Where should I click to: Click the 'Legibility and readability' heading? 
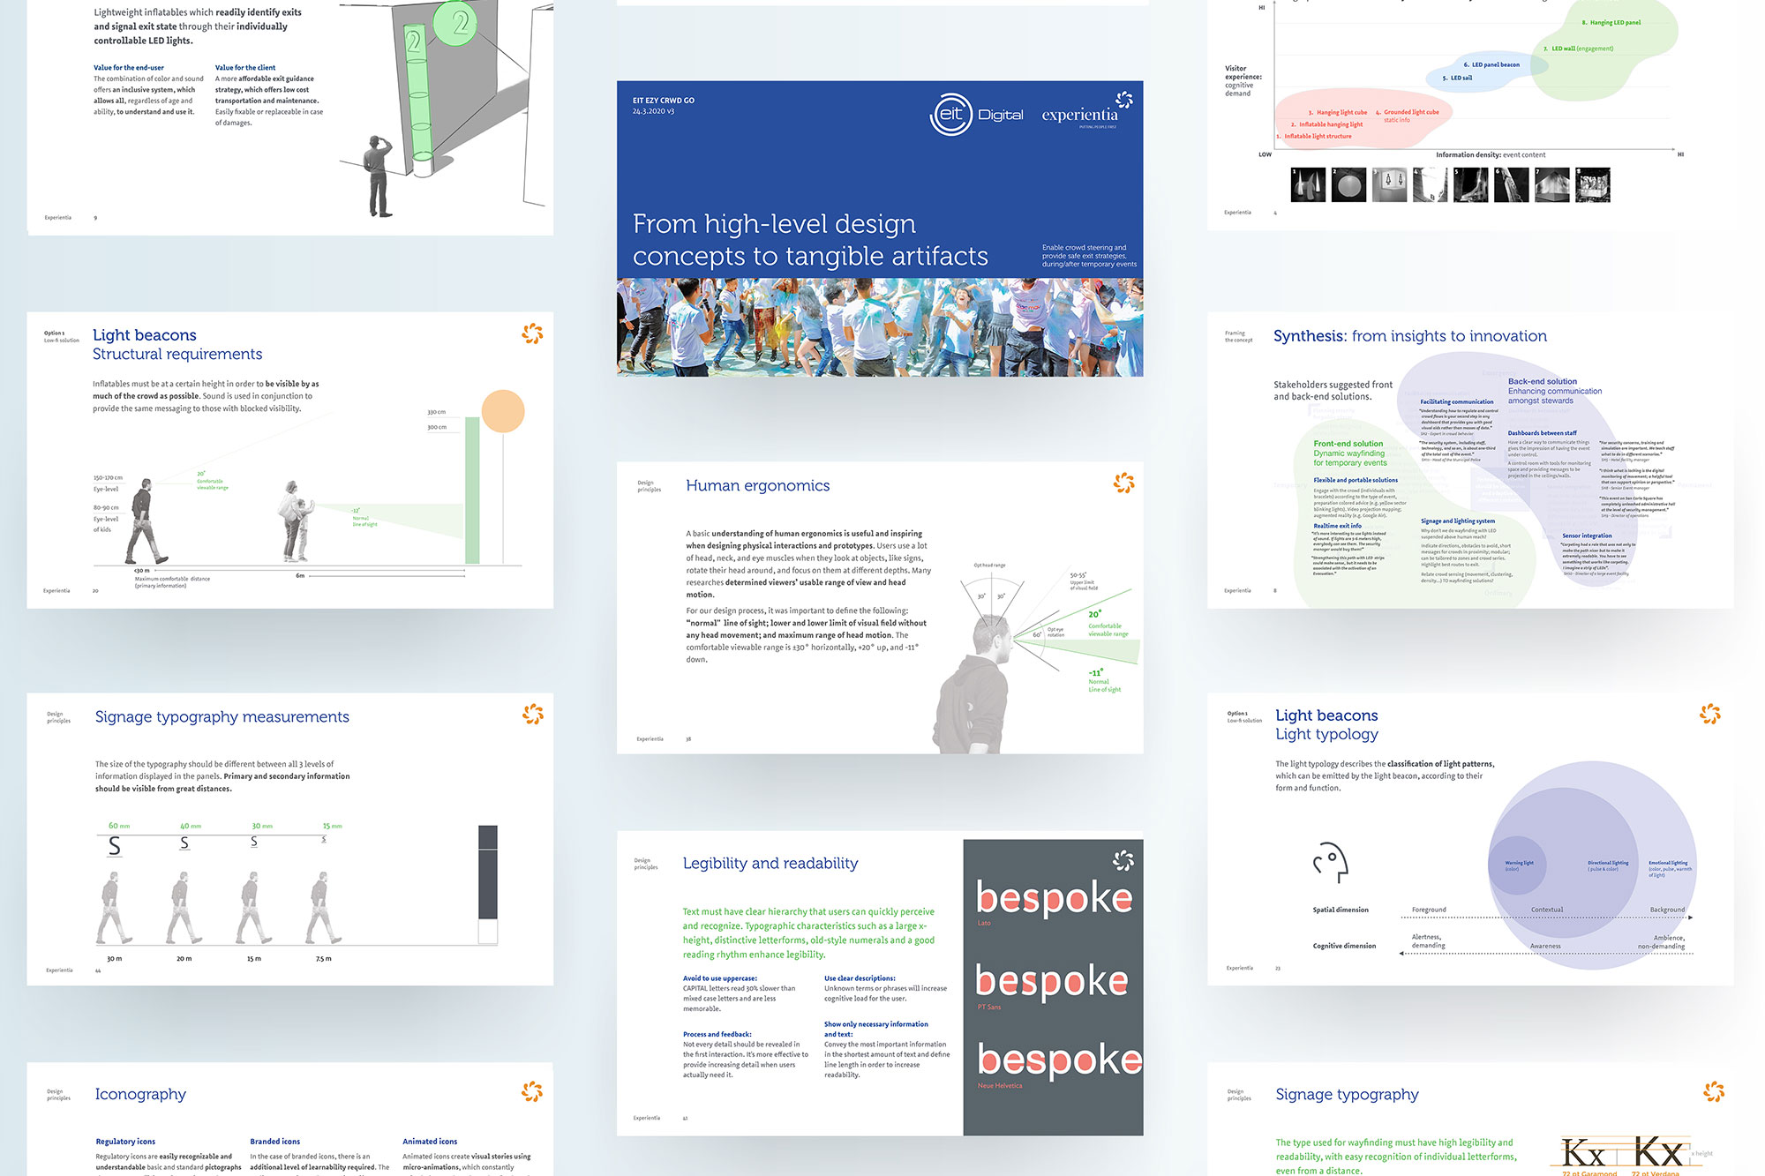[x=770, y=863]
